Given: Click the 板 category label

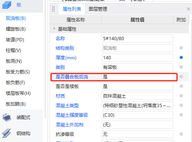Looking at the screenshot, I should (x=19, y=5).
